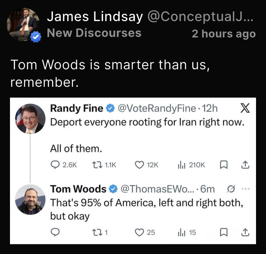
Task: Open Tom Woods' profile avatar
Action: 30,200
